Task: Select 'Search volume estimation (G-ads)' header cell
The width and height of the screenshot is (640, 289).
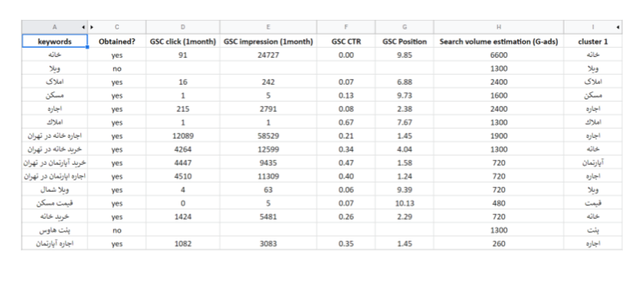Action: (499, 41)
